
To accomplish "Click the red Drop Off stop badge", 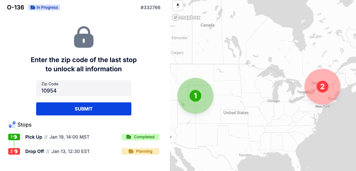I will pos(14,151).
